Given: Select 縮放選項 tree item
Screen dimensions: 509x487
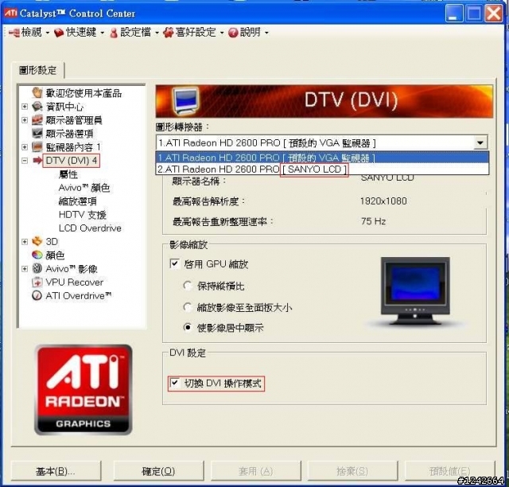Looking at the screenshot, I should click(x=78, y=201).
